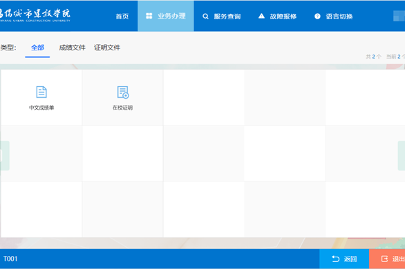Click the grid icon beside 业务办理
Image resolution: width=405 pixels, height=269 pixels.
pos(149,16)
